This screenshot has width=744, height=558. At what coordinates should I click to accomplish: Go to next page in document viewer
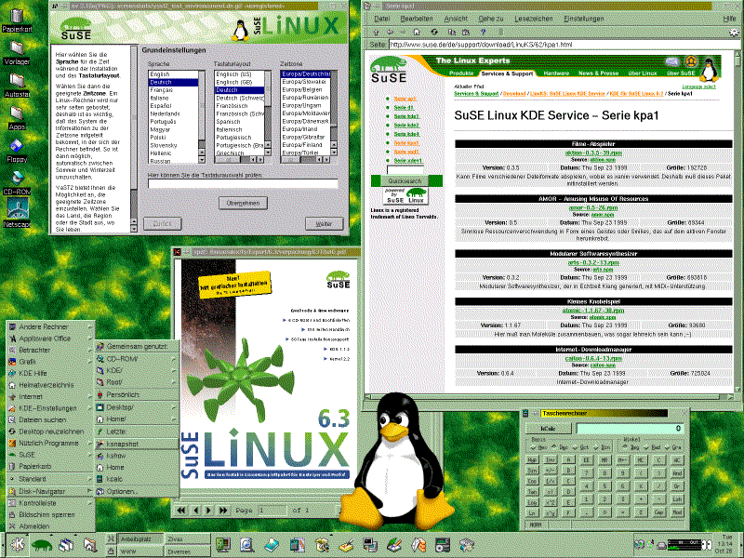tap(208, 510)
